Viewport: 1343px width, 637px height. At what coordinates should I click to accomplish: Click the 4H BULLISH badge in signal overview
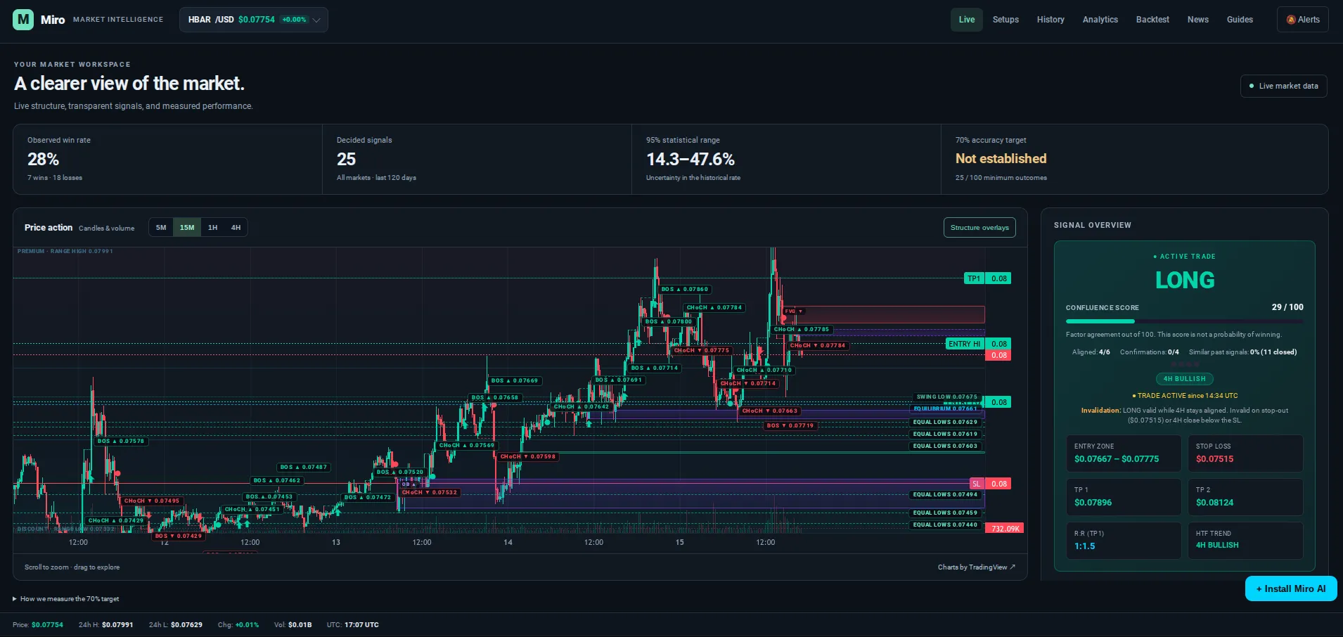[1184, 379]
